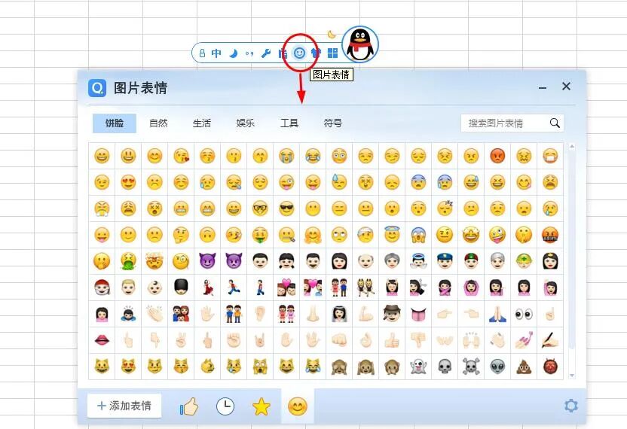The height and width of the screenshot is (429, 627).
Task: Switch to the 工具 tab
Action: tap(289, 123)
